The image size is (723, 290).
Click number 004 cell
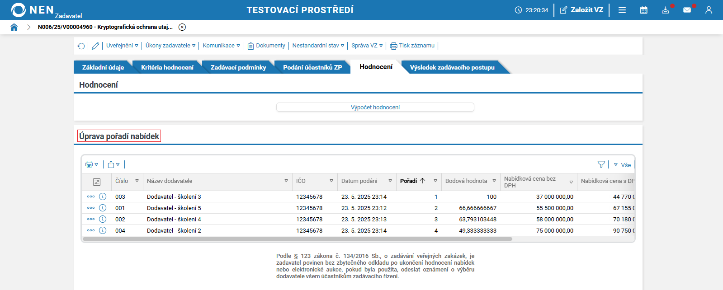click(x=127, y=231)
